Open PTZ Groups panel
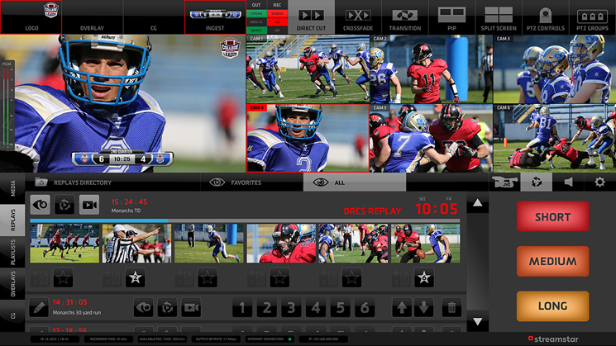The width and height of the screenshot is (616, 346). pos(592,17)
